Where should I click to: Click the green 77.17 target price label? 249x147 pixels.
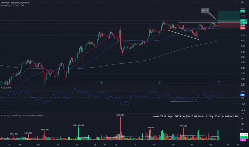coord(243,11)
